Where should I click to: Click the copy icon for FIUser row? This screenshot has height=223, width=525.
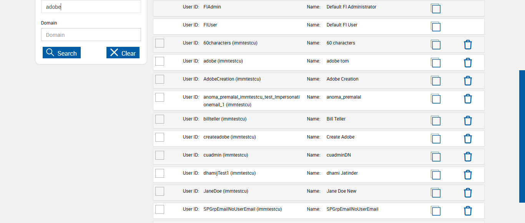435,26
